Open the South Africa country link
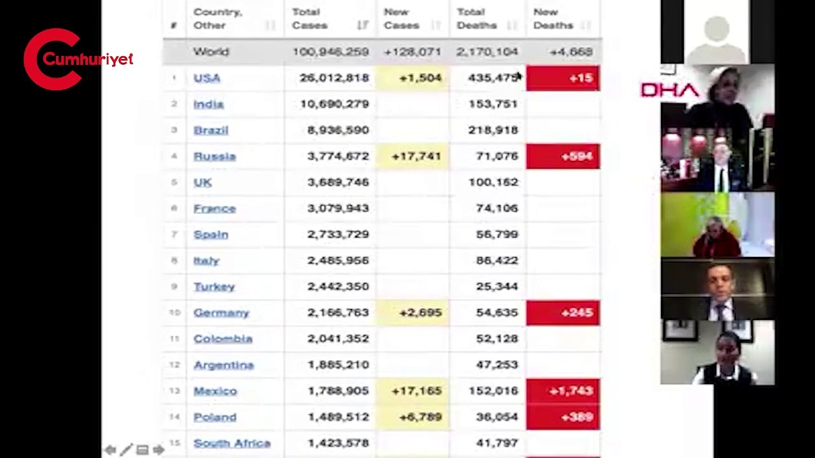The width and height of the screenshot is (815, 458). click(232, 443)
